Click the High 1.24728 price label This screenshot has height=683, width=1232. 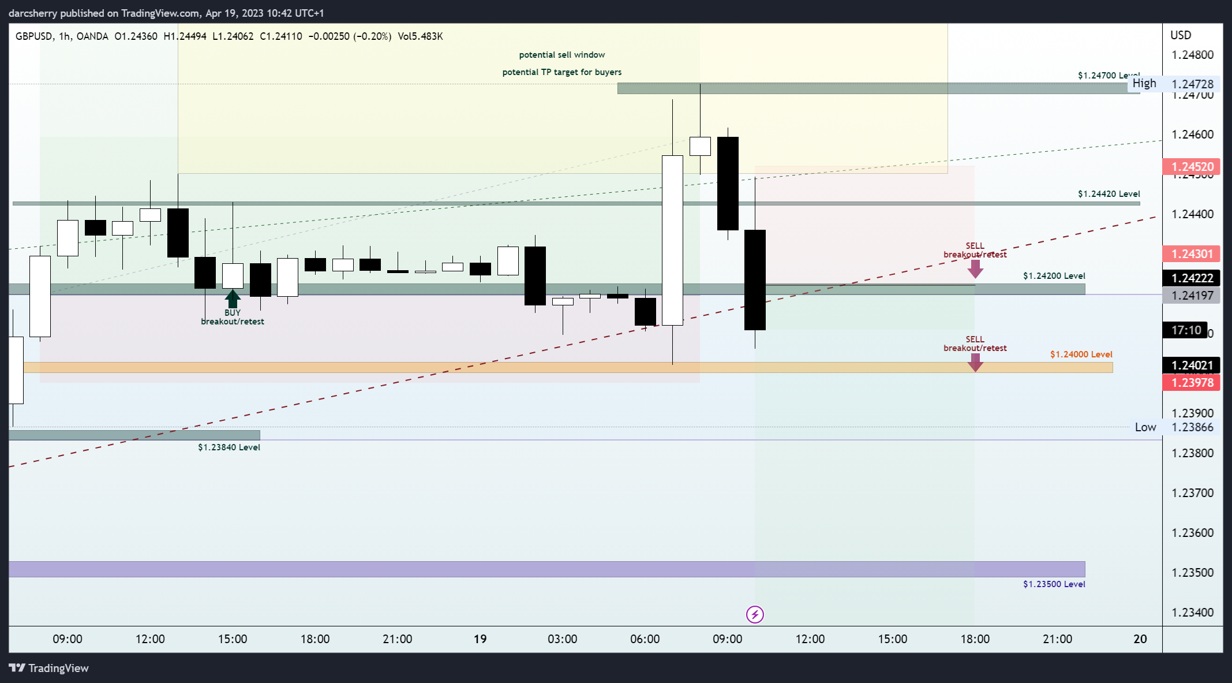1174,84
